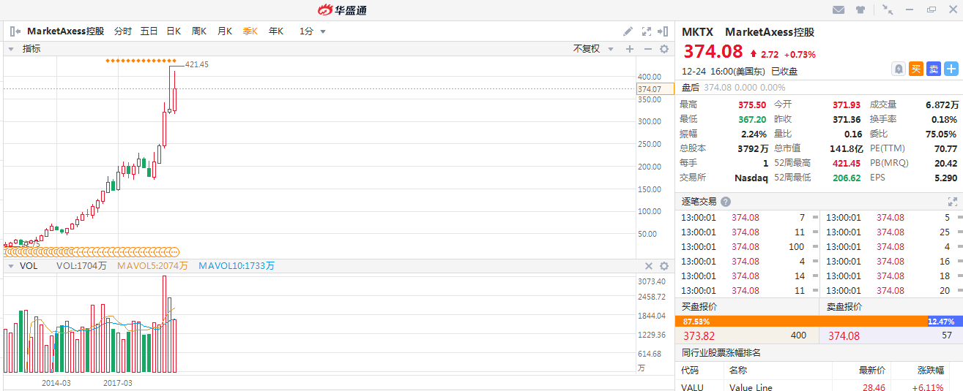Screen dimensions: 963x391
Task: Hide the right quote panel with the arrow icon
Action: click(663, 31)
